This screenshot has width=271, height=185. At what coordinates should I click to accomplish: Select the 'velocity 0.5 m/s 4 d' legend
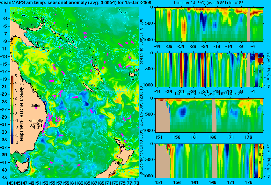click(x=36, y=124)
